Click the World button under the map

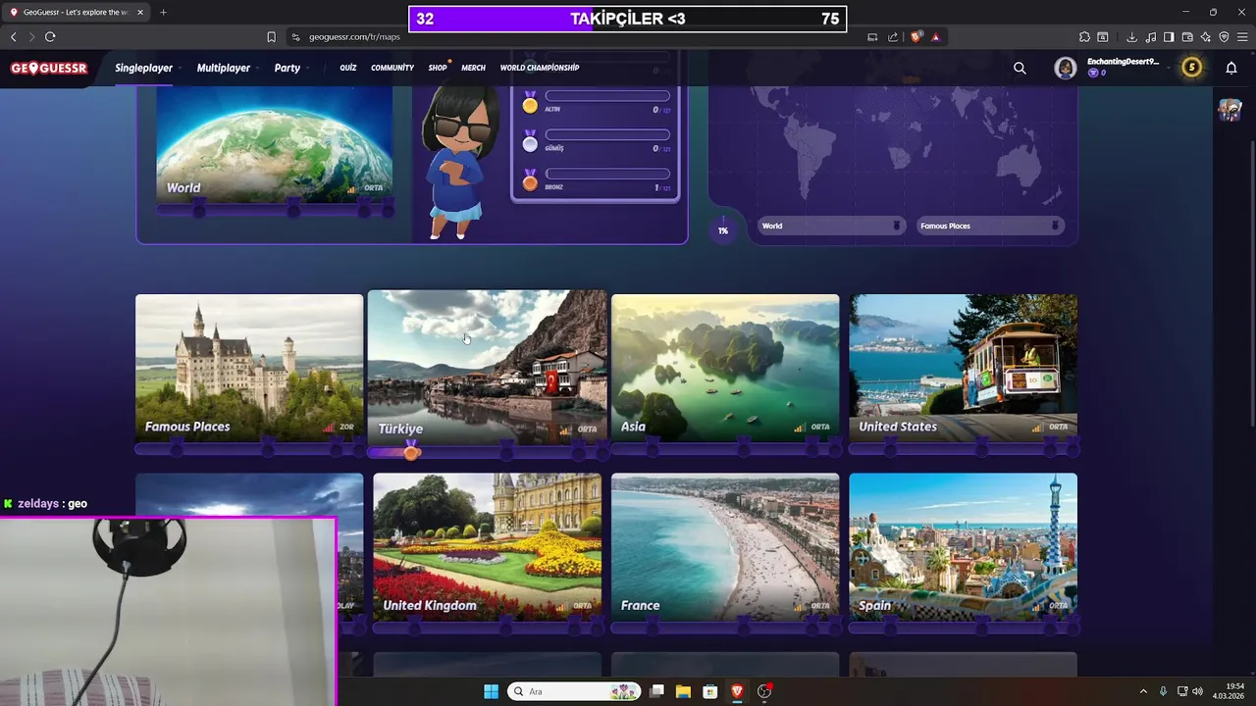830,226
